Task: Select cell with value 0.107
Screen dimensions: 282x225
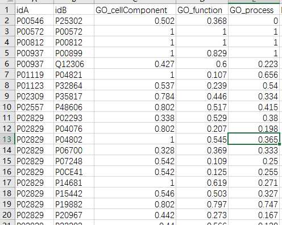Action: click(202, 74)
